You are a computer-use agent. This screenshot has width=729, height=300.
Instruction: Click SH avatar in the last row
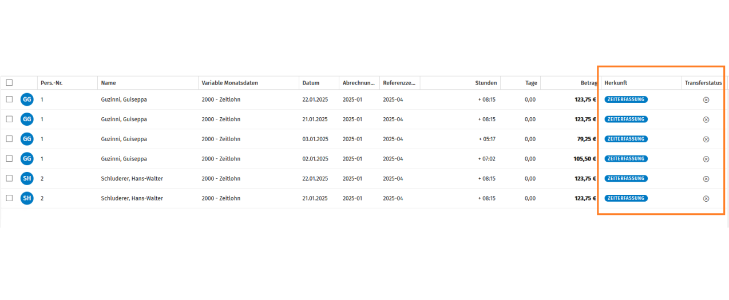[27, 198]
